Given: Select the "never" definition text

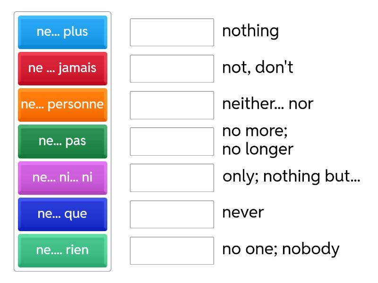Looking at the screenshot, I should [243, 213].
